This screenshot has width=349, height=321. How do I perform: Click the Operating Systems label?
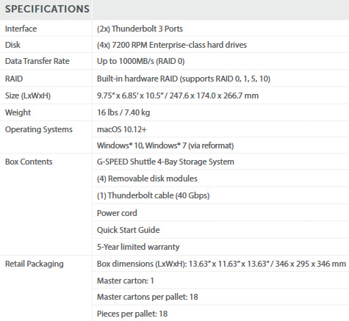click(39, 129)
